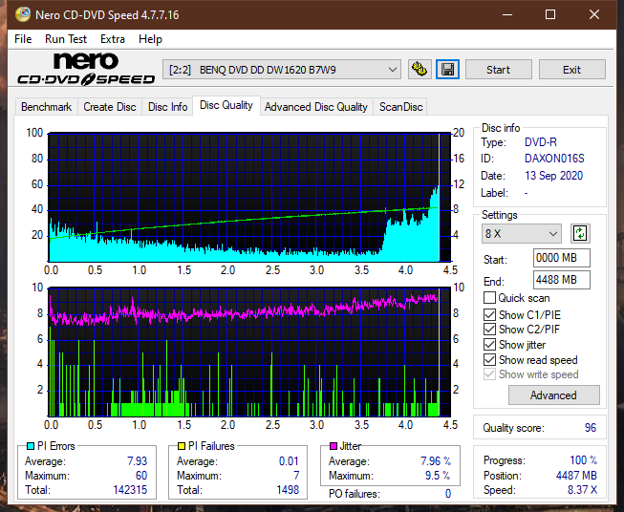The height and width of the screenshot is (512, 624).
Task: Click the End position field 4488 MB
Action: 561,280
